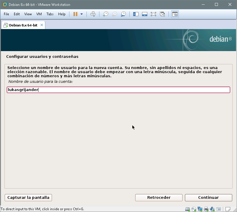
Task: Open the Tabs menu
Action: click(50, 14)
